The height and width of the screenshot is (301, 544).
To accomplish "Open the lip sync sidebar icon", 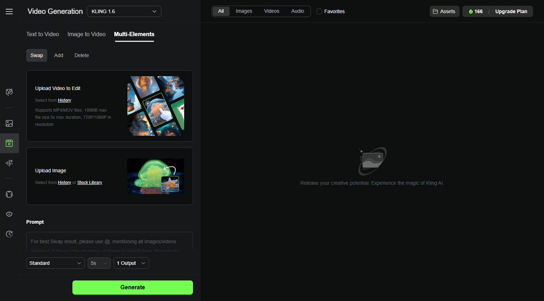I will tap(9, 214).
